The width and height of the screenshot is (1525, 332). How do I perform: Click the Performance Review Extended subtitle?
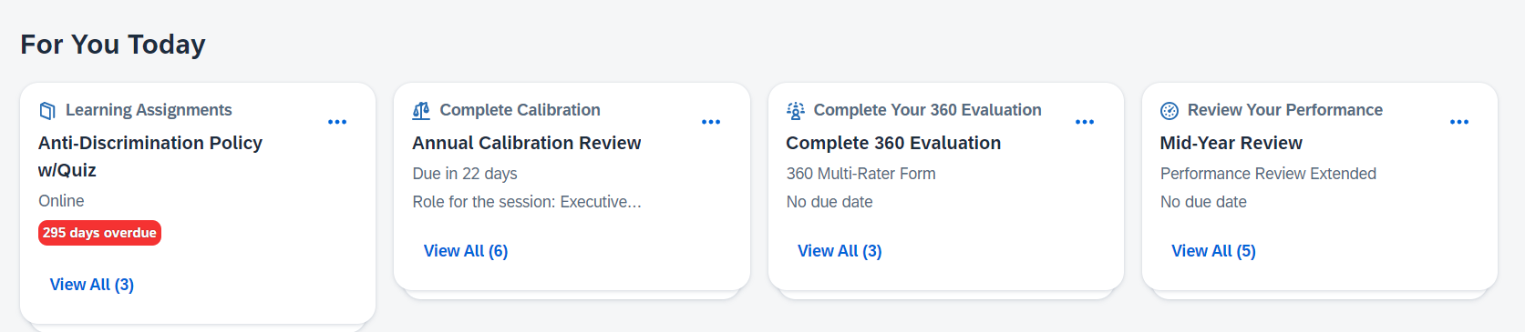(x=1268, y=174)
